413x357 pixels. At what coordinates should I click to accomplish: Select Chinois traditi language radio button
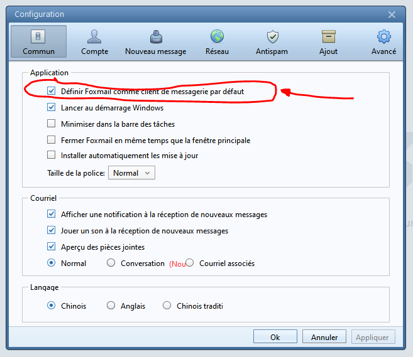click(167, 306)
